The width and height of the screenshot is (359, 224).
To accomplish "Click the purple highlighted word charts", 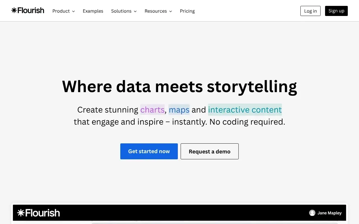I will pyautogui.click(x=152, y=109).
